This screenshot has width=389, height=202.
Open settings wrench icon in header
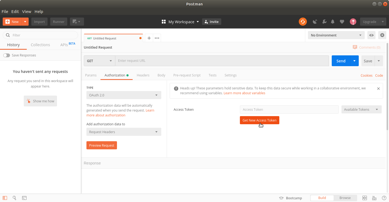(x=324, y=22)
